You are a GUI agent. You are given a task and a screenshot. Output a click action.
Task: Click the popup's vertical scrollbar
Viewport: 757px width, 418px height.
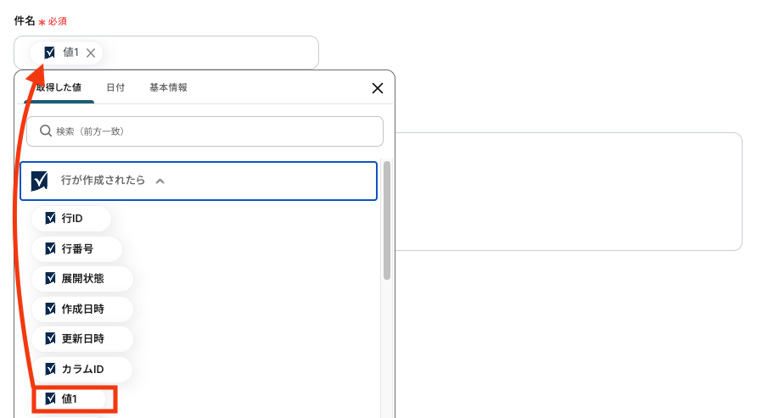pos(387,220)
